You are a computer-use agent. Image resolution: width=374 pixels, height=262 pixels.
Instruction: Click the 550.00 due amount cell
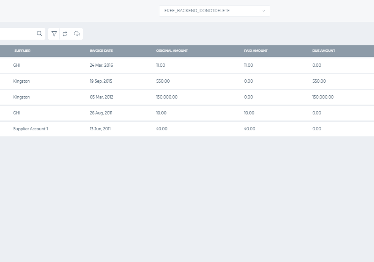(319, 81)
